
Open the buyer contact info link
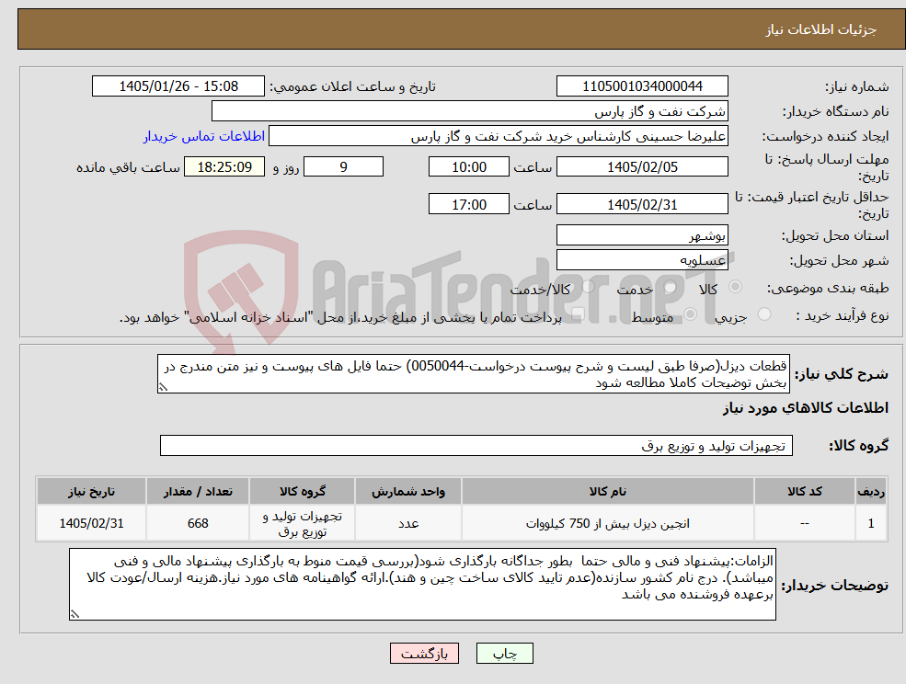(204, 136)
